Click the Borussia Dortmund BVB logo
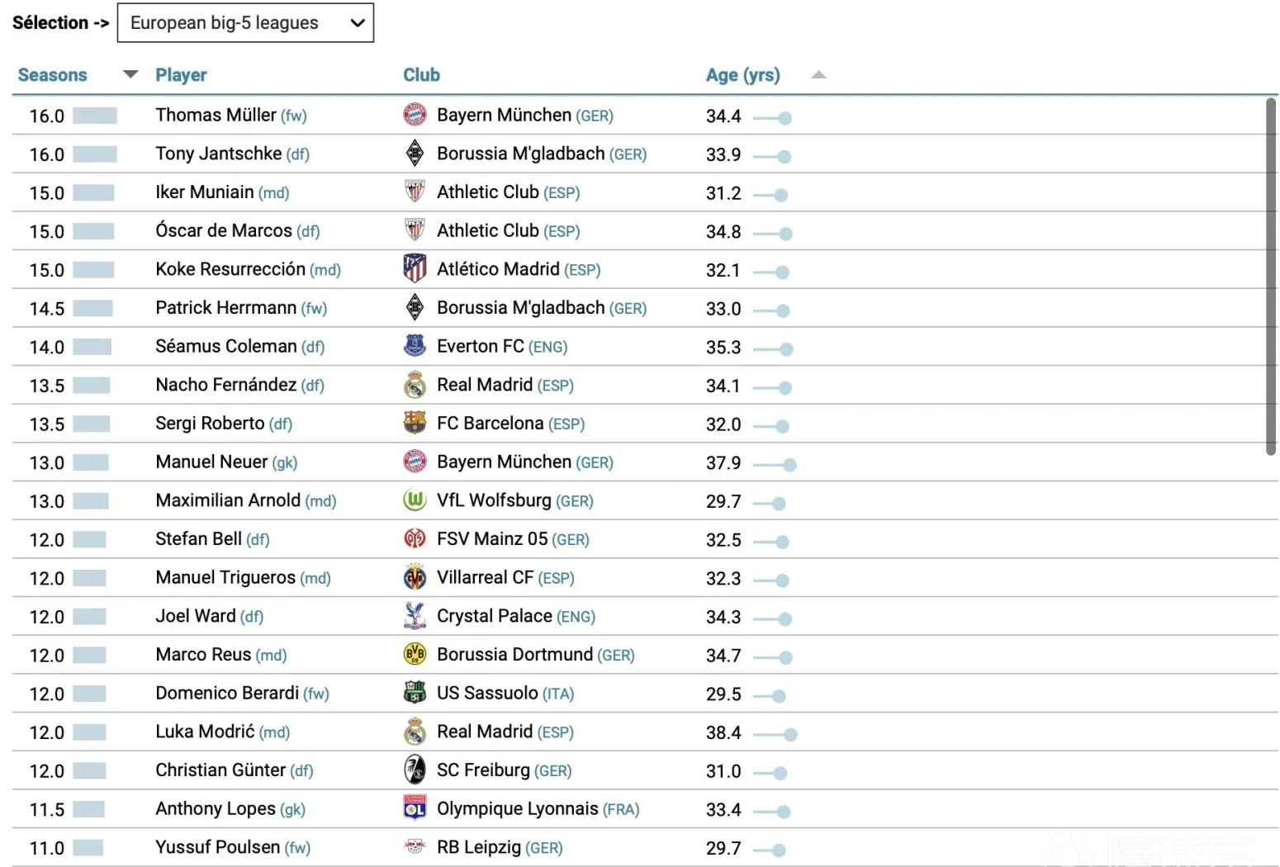 [x=415, y=655]
